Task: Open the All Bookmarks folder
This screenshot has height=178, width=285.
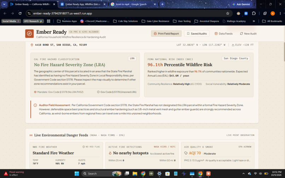Action: click(272, 21)
